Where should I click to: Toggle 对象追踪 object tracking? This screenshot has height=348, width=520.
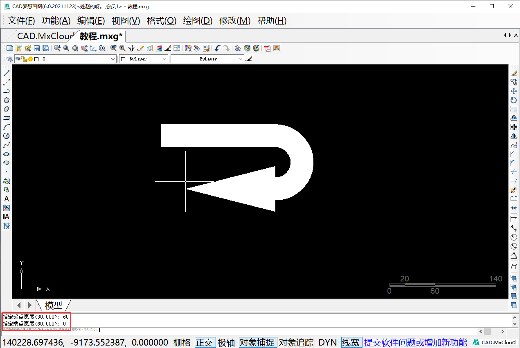pyautogui.click(x=296, y=342)
